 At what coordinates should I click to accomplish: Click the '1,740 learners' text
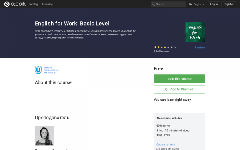(162, 52)
